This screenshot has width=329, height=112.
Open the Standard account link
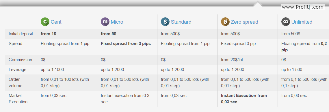(181, 22)
